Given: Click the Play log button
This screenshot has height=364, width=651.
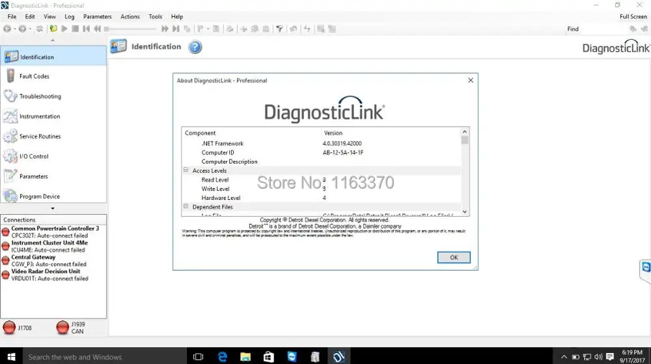Looking at the screenshot, I should (x=64, y=29).
